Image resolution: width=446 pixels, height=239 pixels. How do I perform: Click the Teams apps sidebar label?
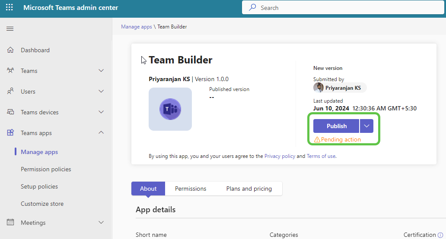[36, 133]
